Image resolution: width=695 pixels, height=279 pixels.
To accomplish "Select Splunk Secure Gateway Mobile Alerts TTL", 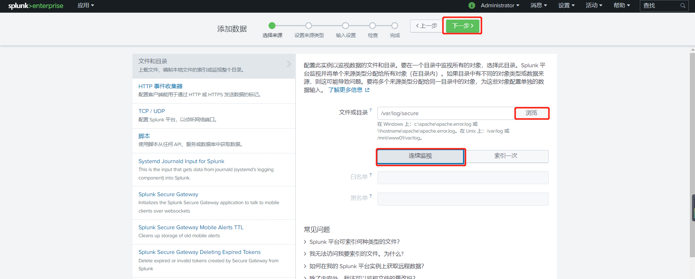I will 214,232.
